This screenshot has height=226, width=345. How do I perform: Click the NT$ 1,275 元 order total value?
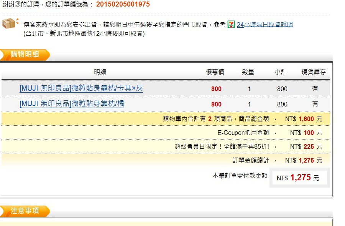(304, 160)
